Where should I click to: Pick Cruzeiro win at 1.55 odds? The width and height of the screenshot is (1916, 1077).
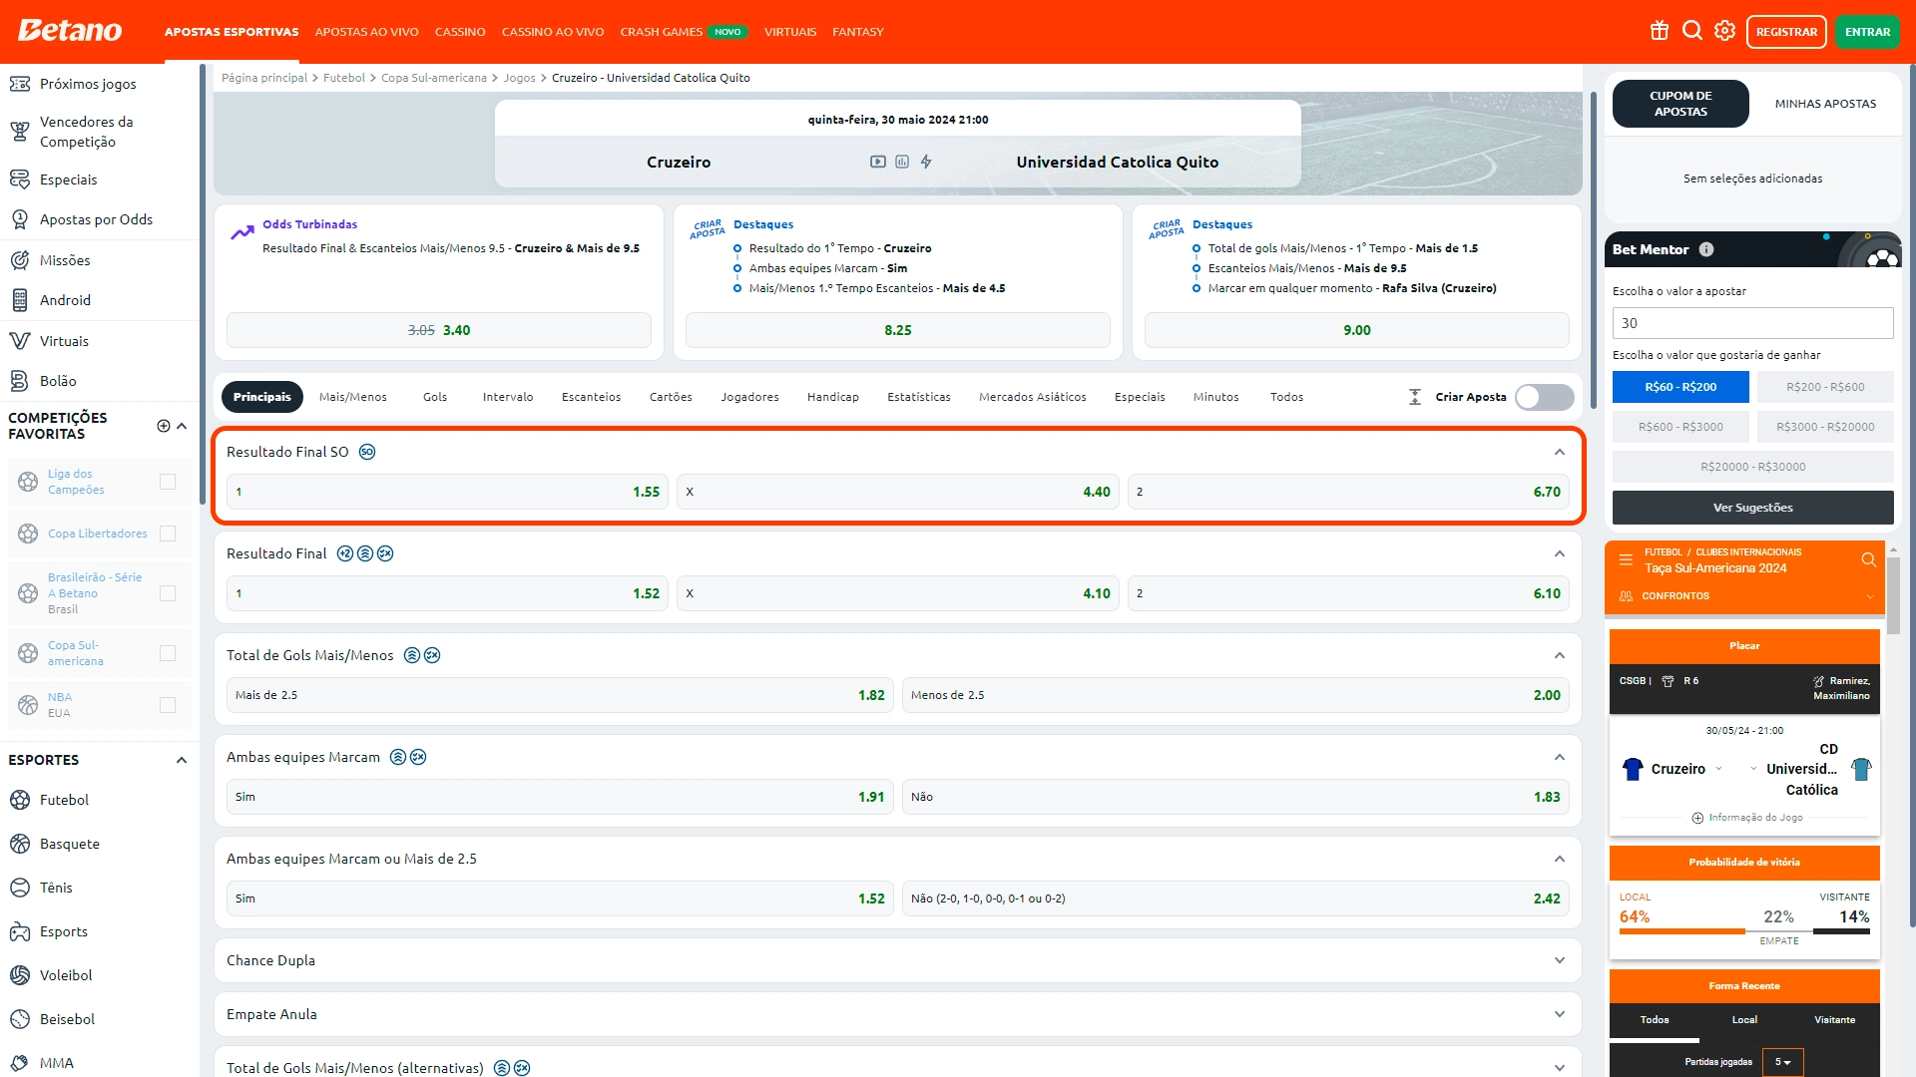pyautogui.click(x=447, y=492)
